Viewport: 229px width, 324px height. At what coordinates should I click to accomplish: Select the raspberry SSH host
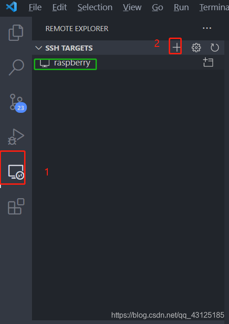pos(65,63)
